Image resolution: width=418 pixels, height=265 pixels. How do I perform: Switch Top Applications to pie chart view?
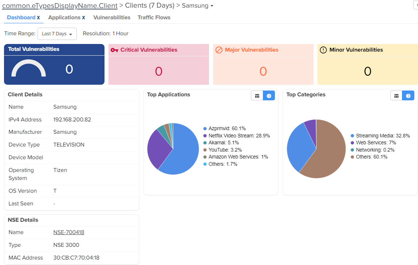[269, 96]
